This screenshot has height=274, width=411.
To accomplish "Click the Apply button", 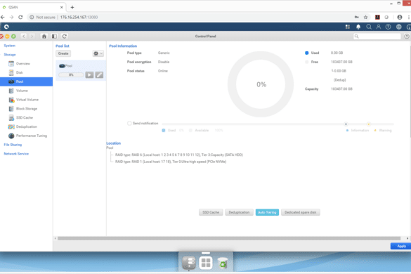I will coord(401,246).
